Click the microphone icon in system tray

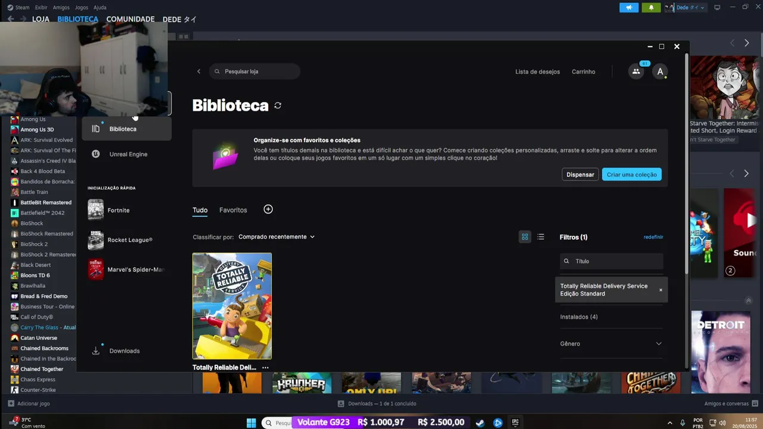(683, 422)
